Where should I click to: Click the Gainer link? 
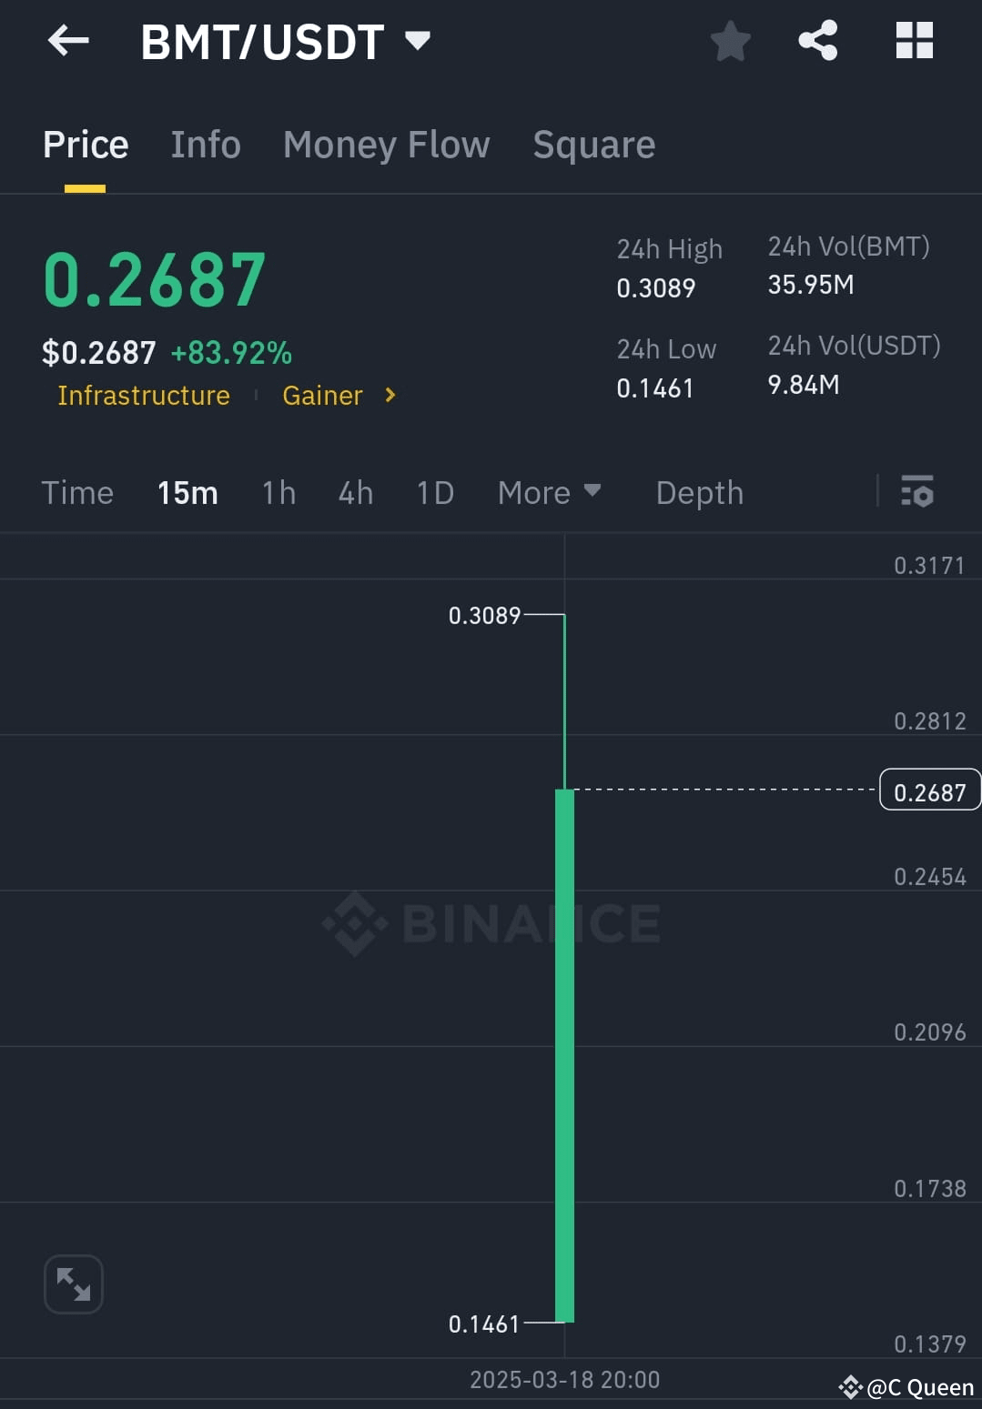click(x=322, y=396)
